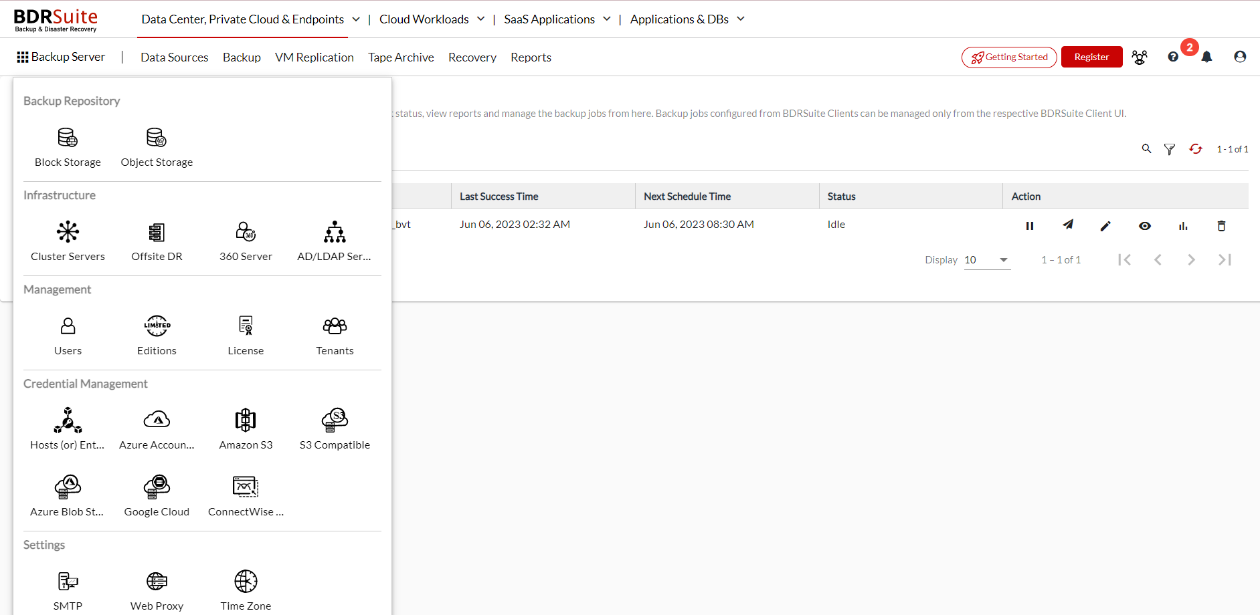Open backup job report chart icon
Viewport: 1260px width, 615px height.
click(x=1183, y=226)
